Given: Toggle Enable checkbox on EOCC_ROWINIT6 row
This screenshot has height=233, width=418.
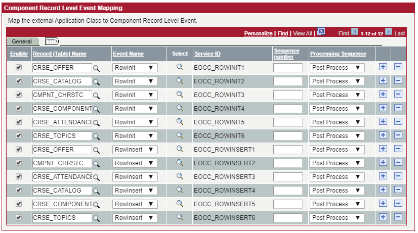Looking at the screenshot, I should pyautogui.click(x=19, y=135).
